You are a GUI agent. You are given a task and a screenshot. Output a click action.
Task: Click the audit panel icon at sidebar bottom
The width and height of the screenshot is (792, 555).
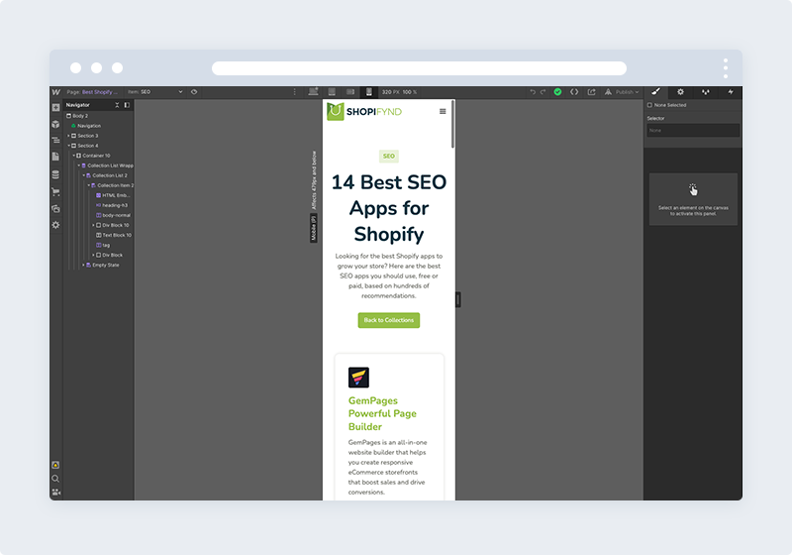(x=55, y=465)
